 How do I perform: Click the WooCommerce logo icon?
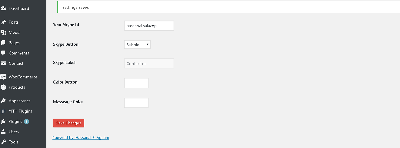click(x=3, y=77)
